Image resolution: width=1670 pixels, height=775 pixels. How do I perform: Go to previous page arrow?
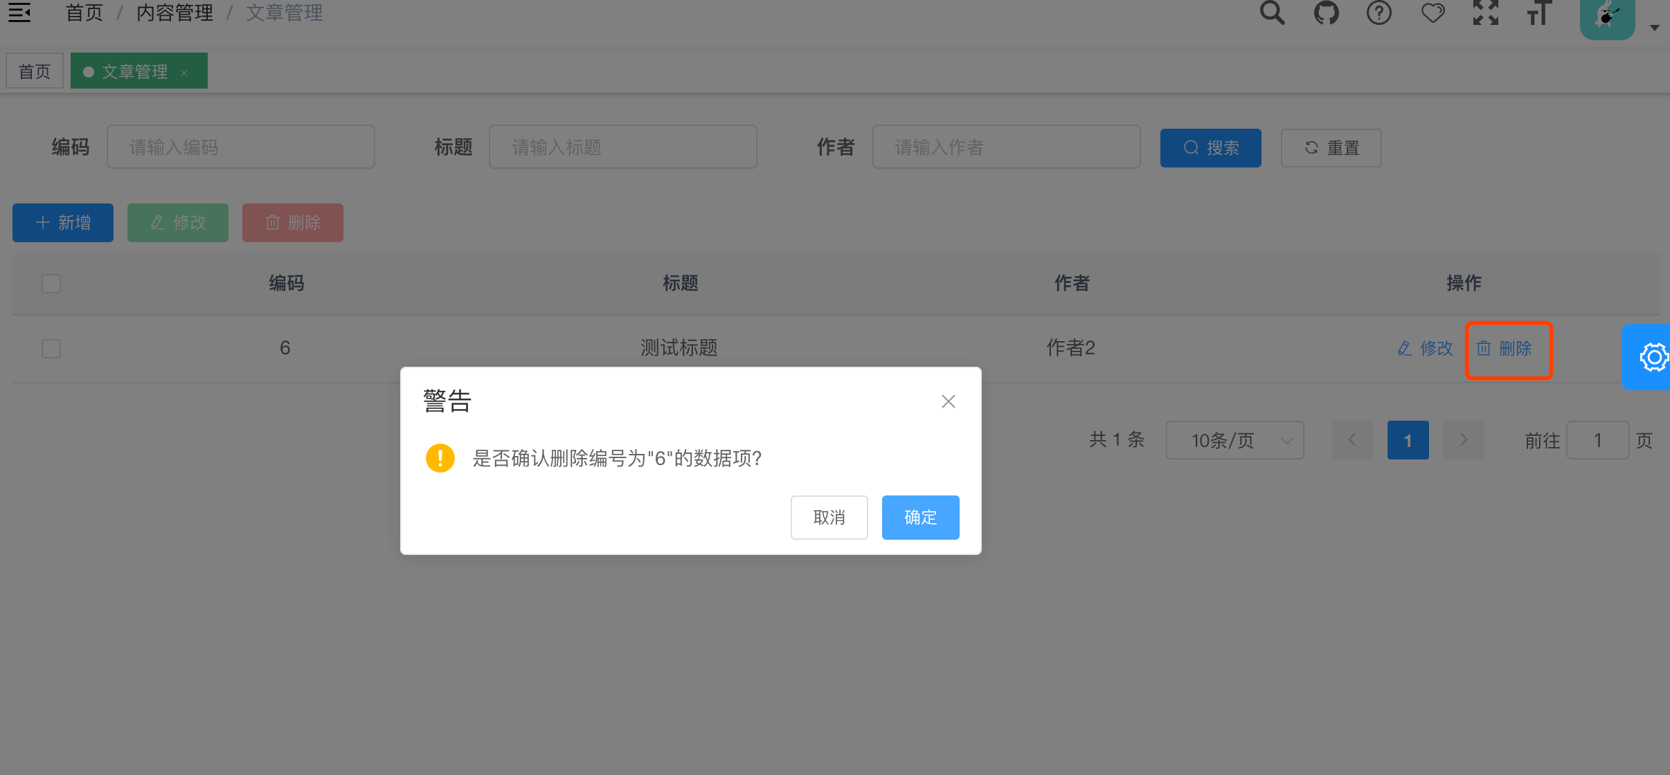tap(1352, 440)
